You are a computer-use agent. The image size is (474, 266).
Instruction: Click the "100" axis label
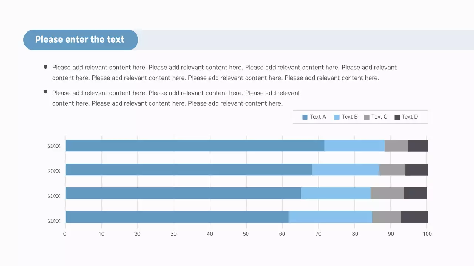click(x=427, y=234)
